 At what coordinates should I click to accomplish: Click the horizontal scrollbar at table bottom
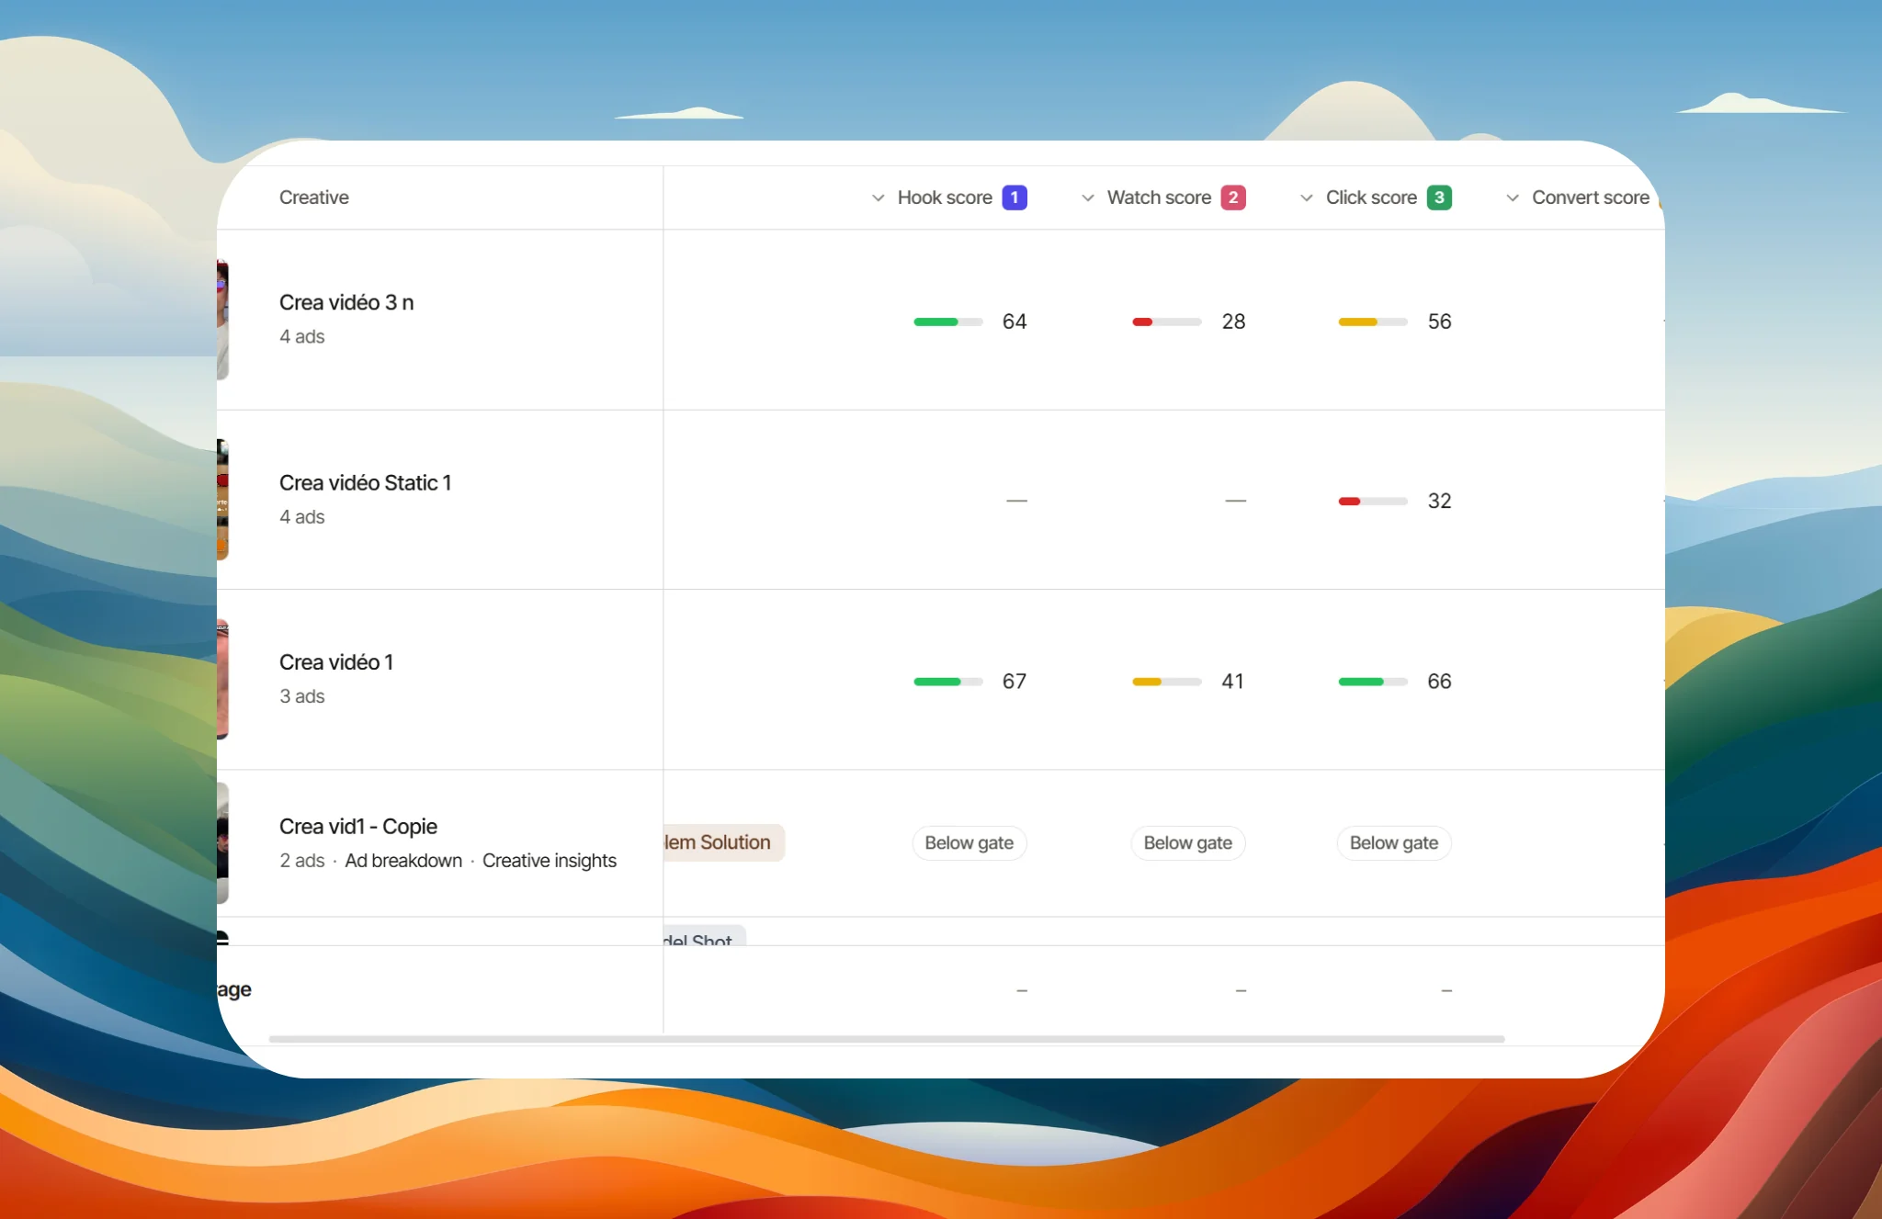(x=887, y=1039)
